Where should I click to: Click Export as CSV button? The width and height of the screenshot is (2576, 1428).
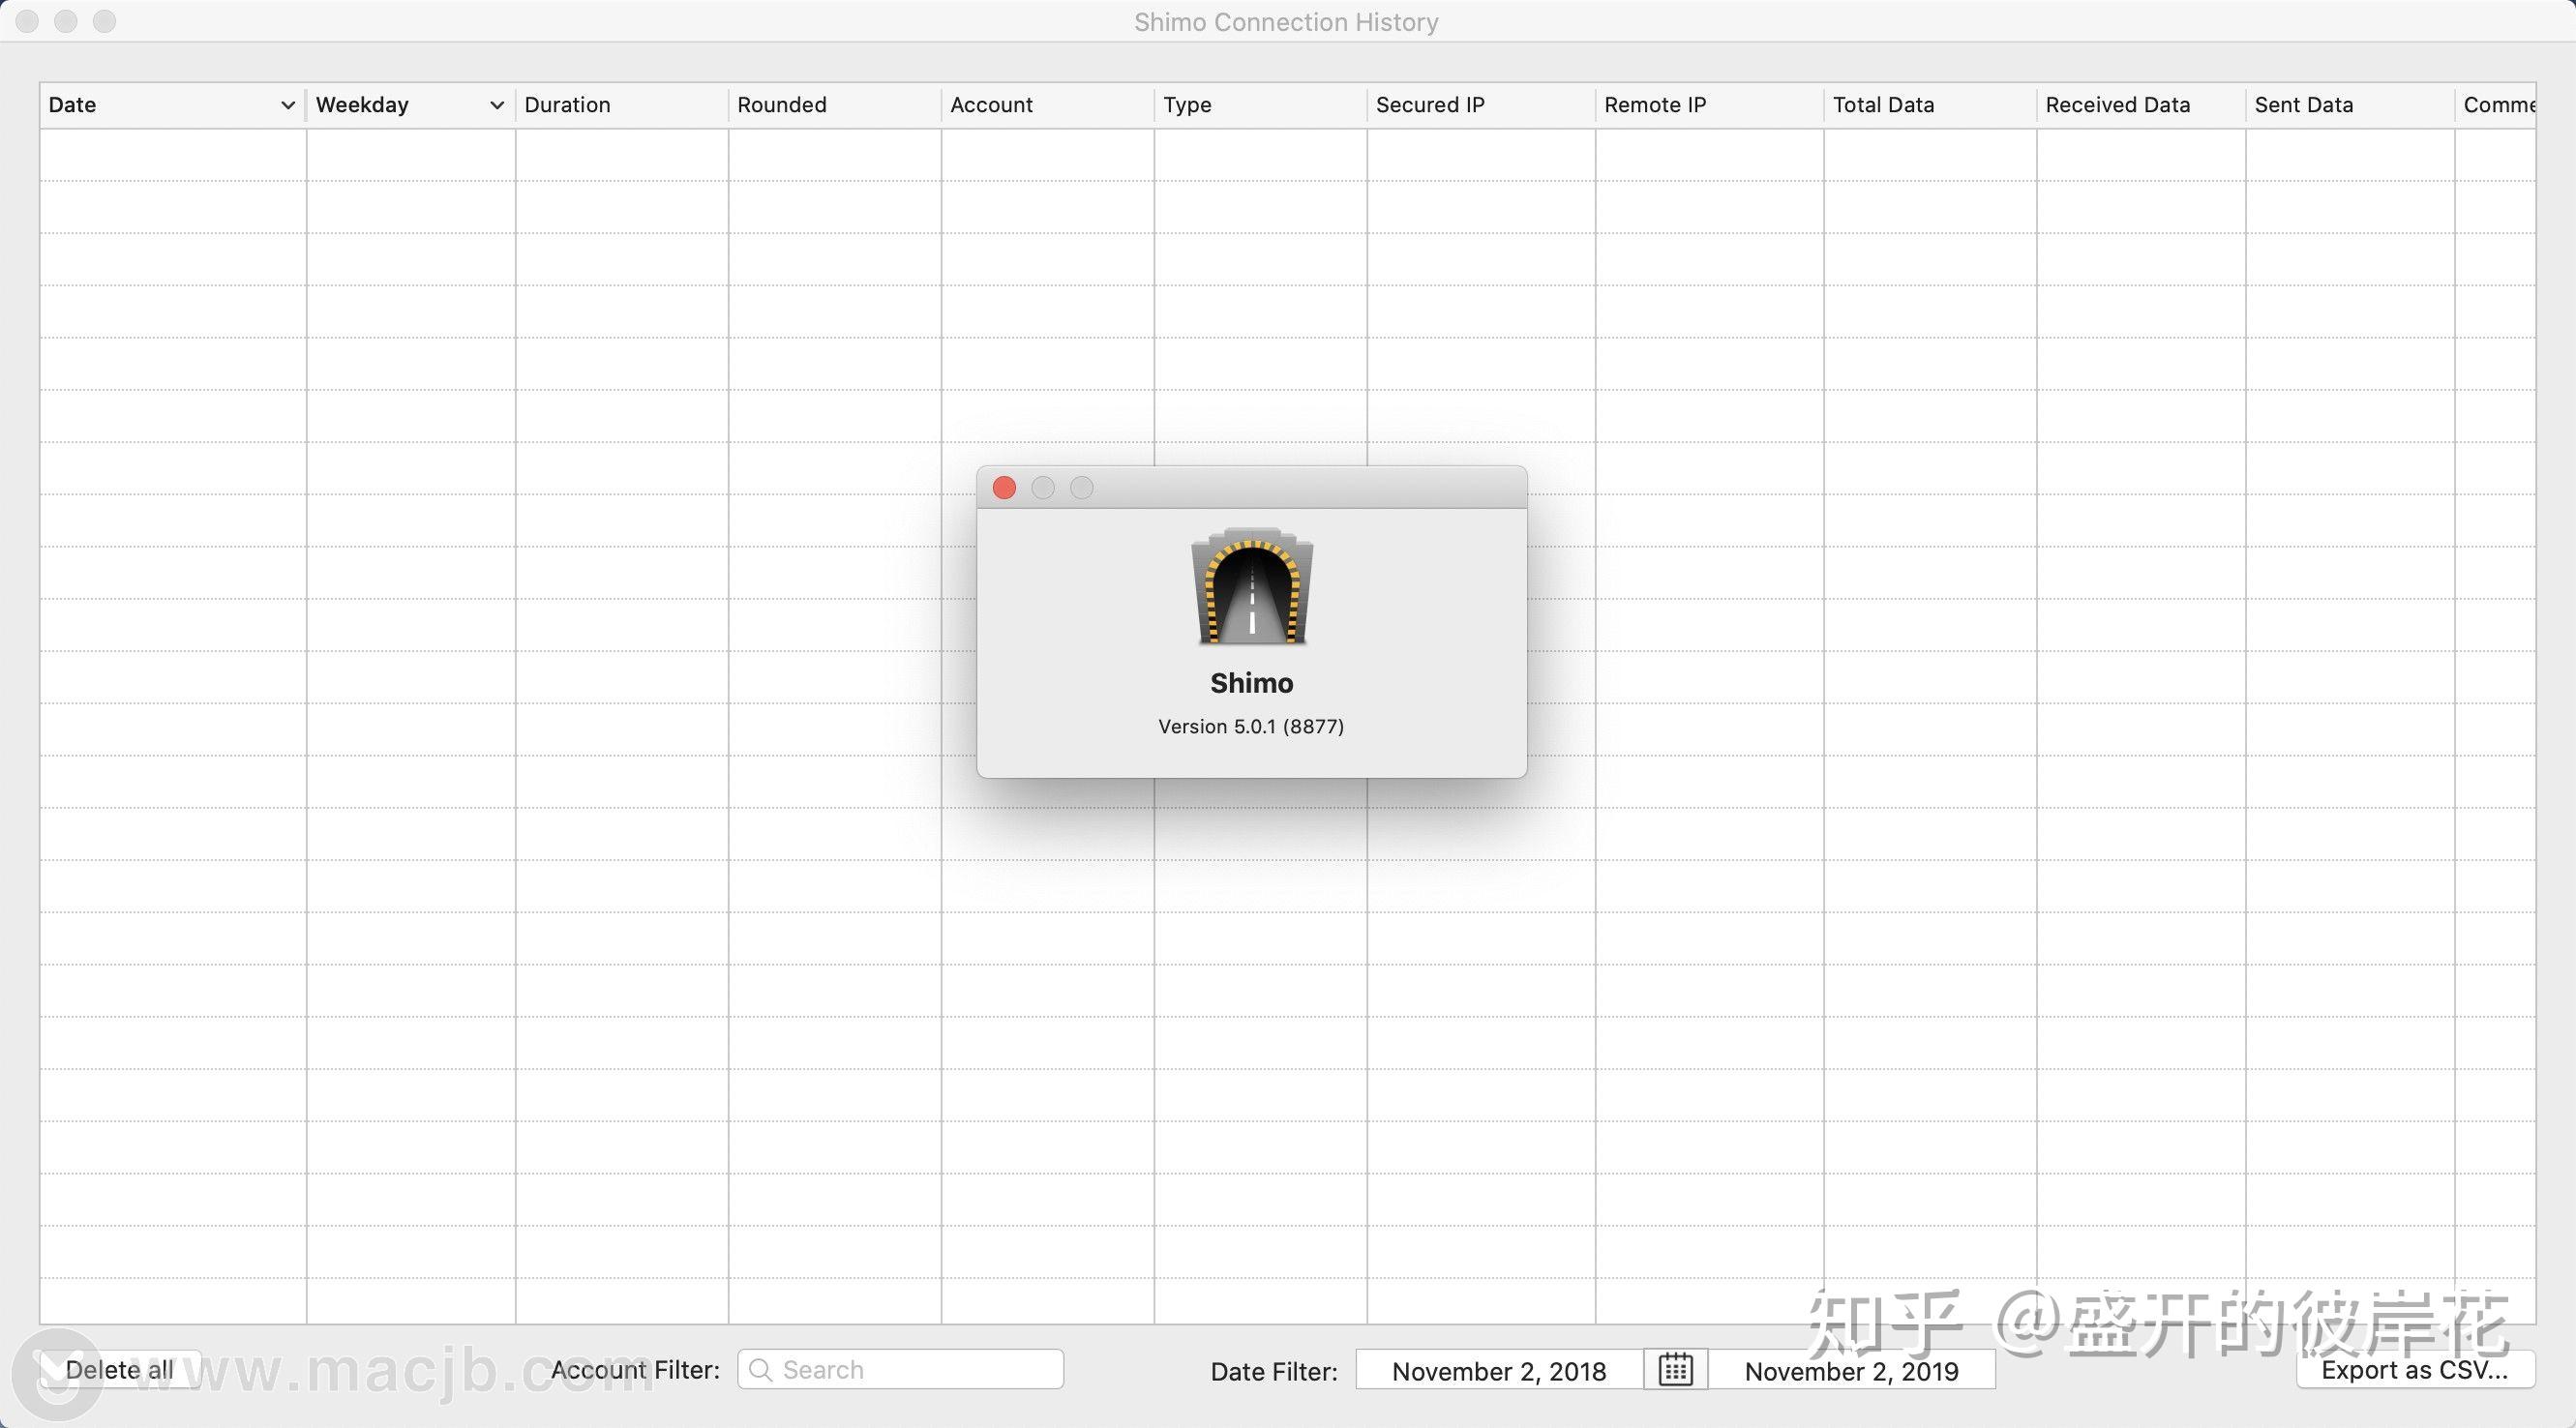(2414, 1369)
